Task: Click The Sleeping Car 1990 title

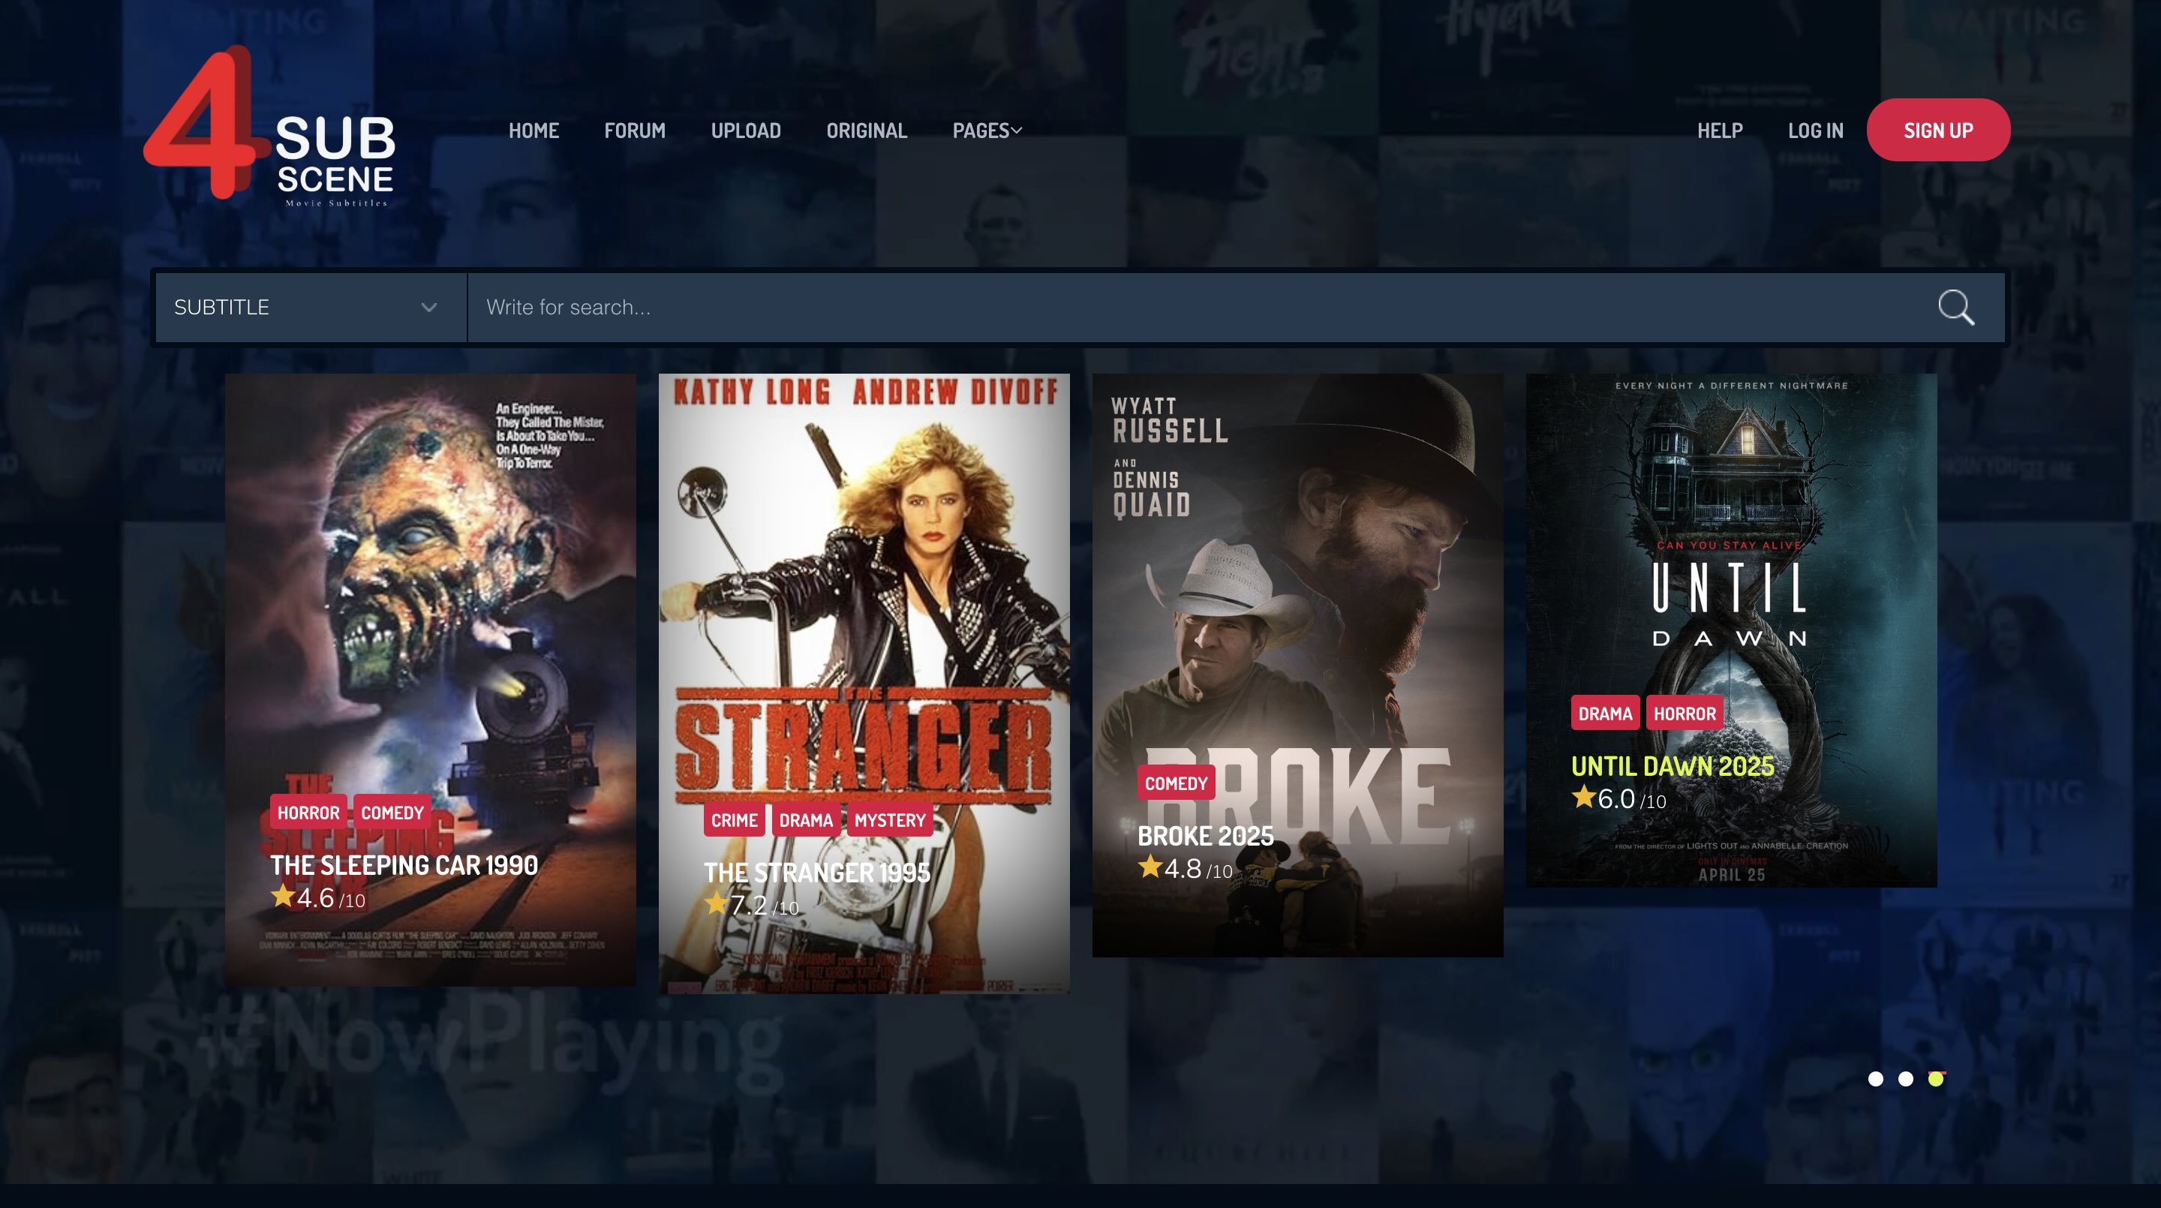Action: [x=404, y=866]
